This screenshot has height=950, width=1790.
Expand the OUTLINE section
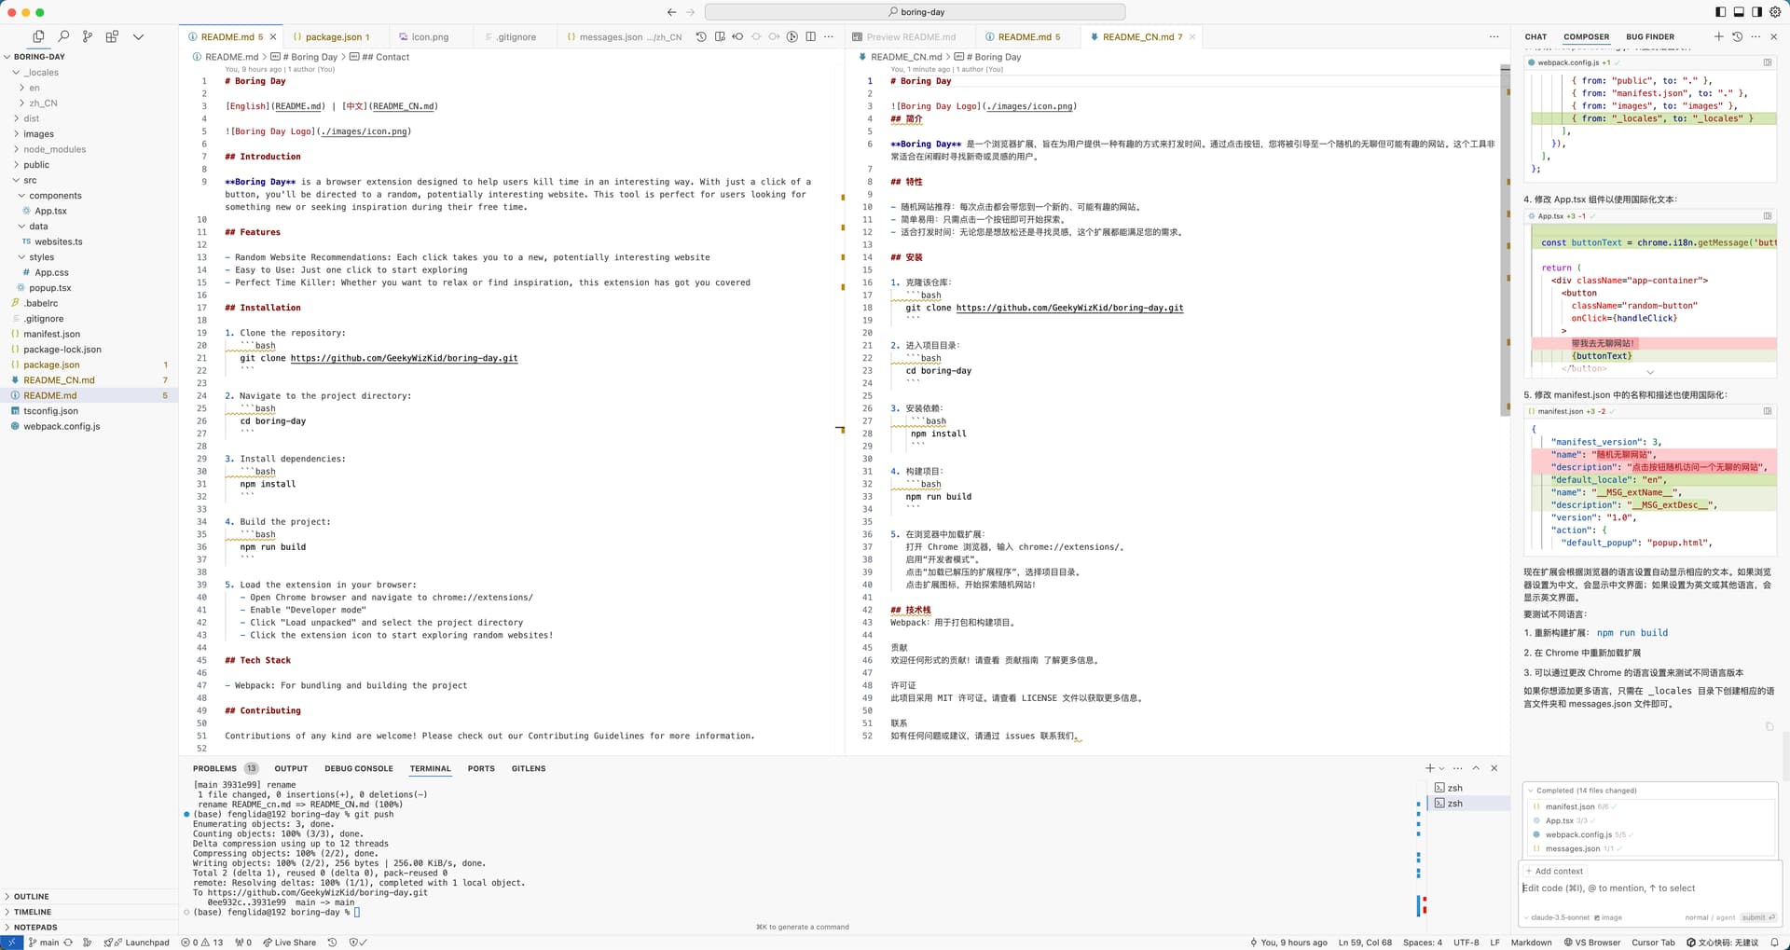coord(89,897)
